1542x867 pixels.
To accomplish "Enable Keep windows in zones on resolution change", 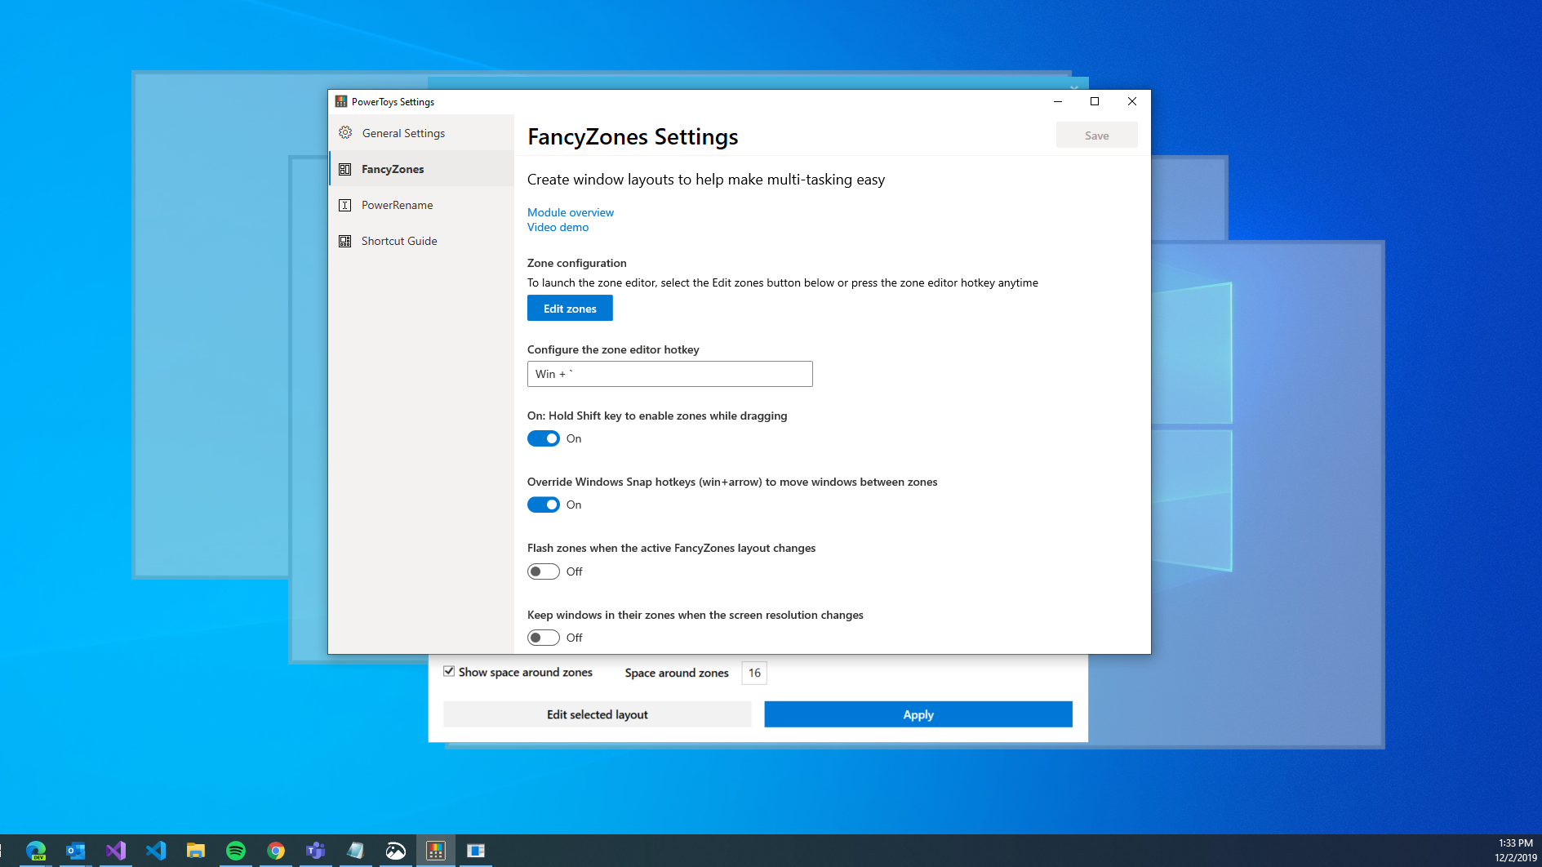I will coord(543,638).
